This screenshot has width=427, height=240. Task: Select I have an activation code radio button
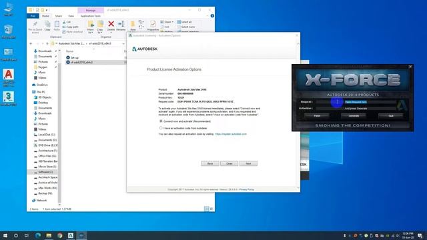point(161,128)
